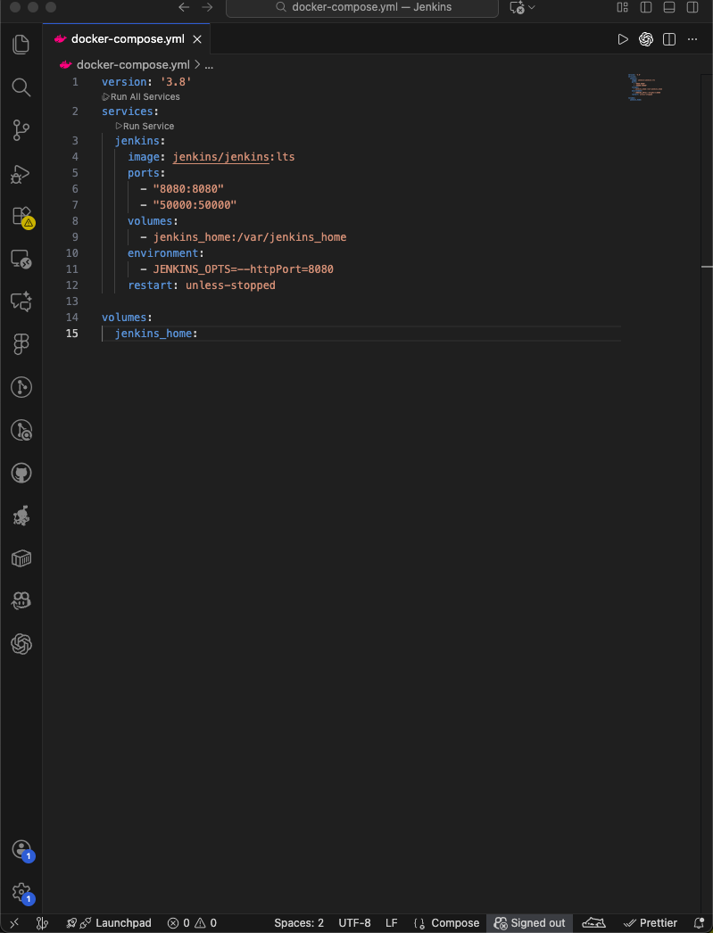Click the services key on line 2
This screenshot has width=713, height=933.
[127, 111]
